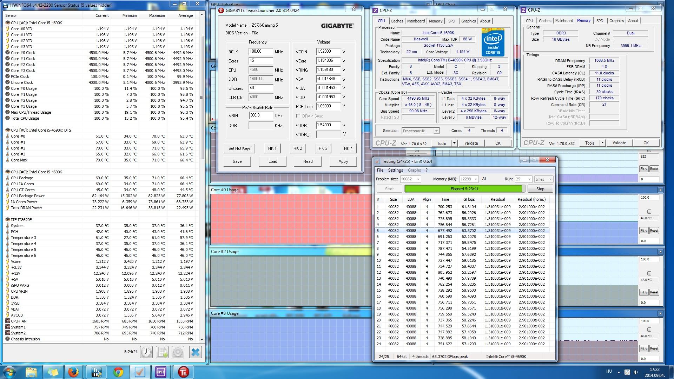Click the VCore voltage field
The height and width of the screenshot is (379, 674).
328,61
